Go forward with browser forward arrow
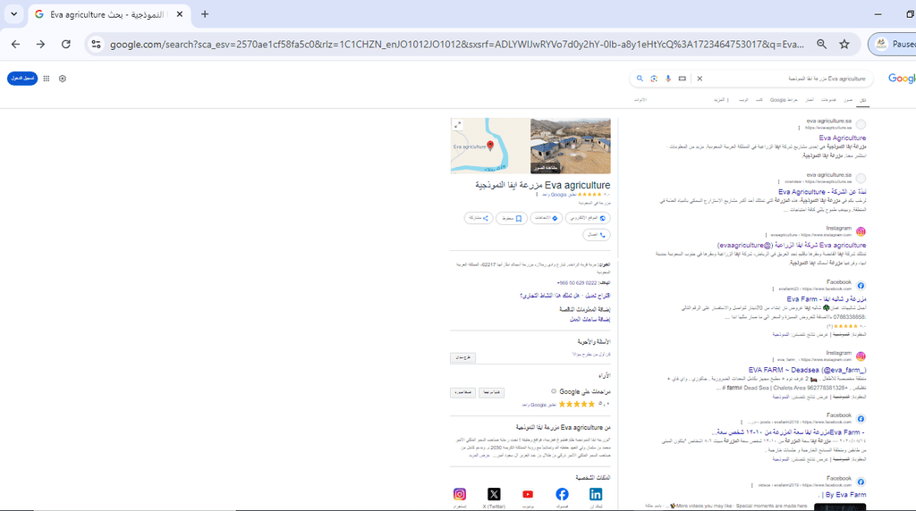916x511 pixels. coord(40,44)
